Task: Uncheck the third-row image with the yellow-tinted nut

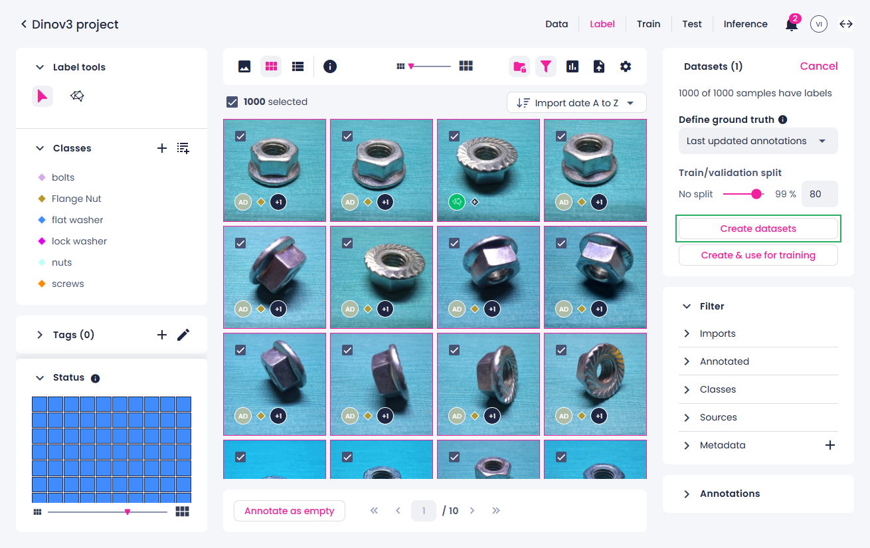Action: (561, 350)
